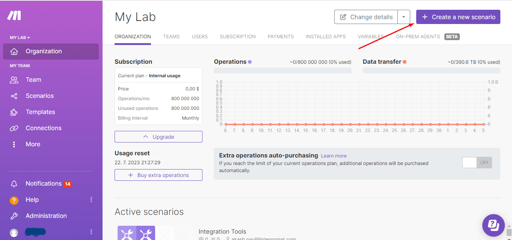
Task: Enable extra operations auto-purchasing
Action: (477, 162)
